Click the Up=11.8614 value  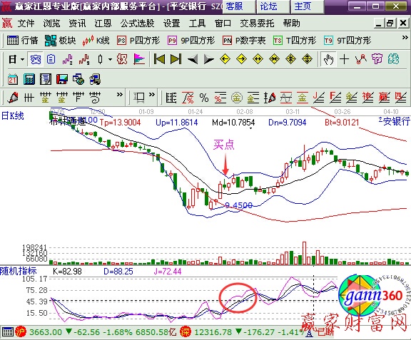pyautogui.click(x=177, y=123)
